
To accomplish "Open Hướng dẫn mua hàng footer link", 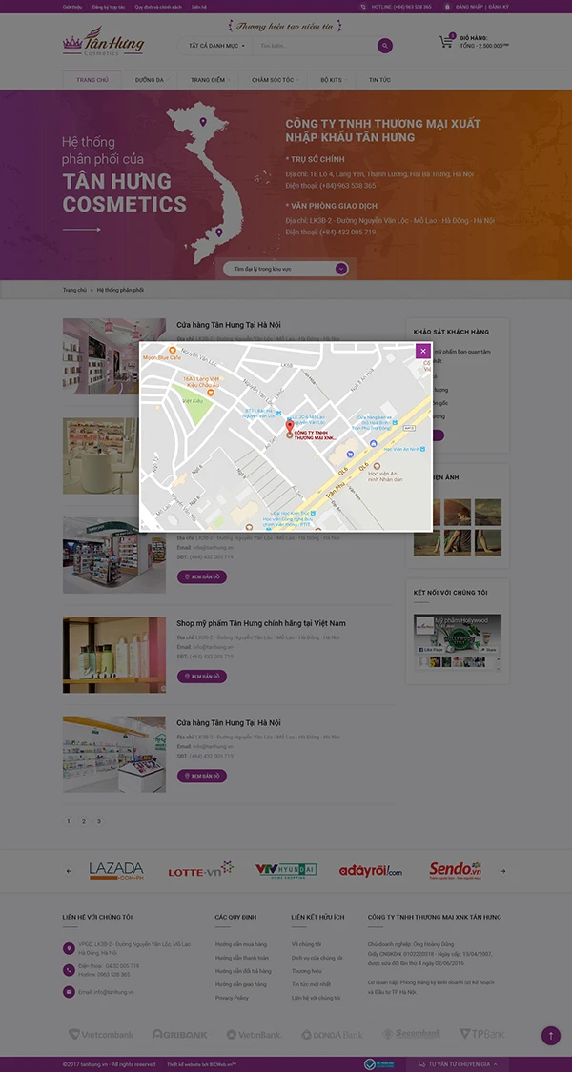I will point(241,944).
